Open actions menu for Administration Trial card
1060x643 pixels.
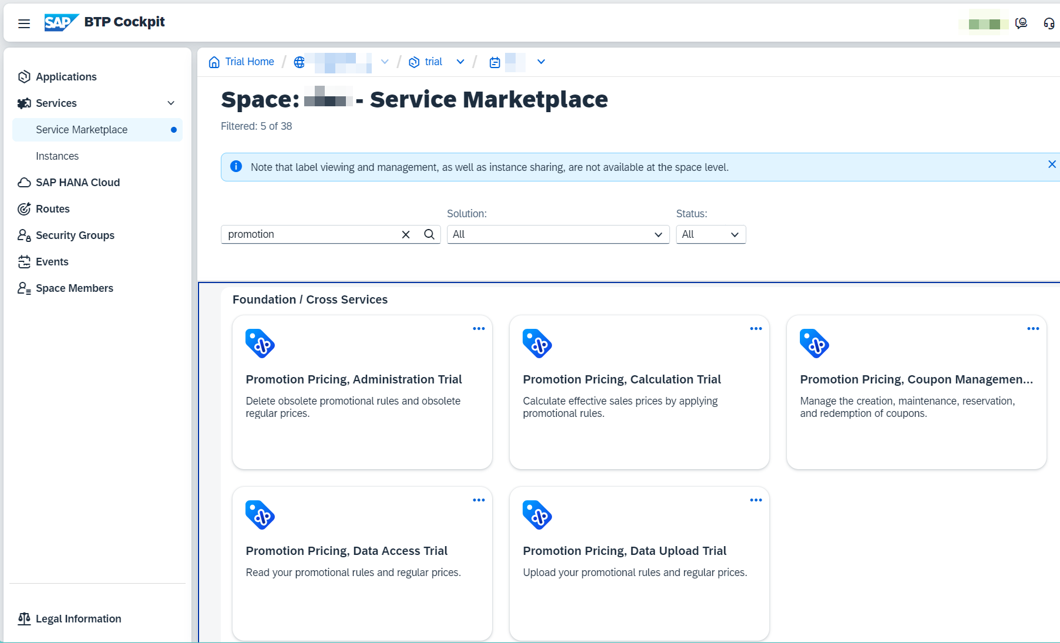pyautogui.click(x=479, y=329)
